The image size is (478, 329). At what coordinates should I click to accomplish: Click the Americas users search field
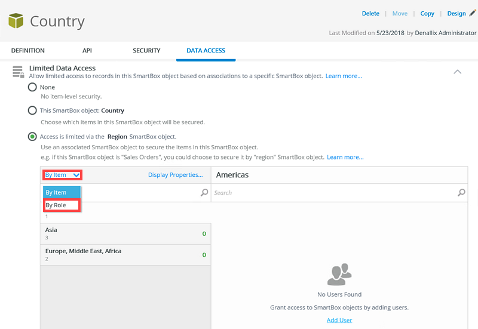point(335,193)
